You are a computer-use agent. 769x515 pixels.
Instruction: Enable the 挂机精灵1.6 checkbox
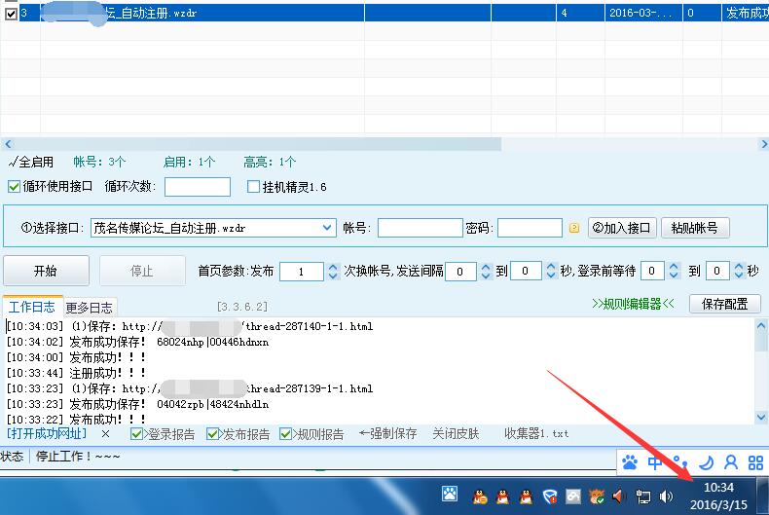(x=253, y=186)
